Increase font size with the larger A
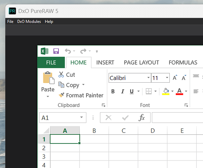 (175, 78)
